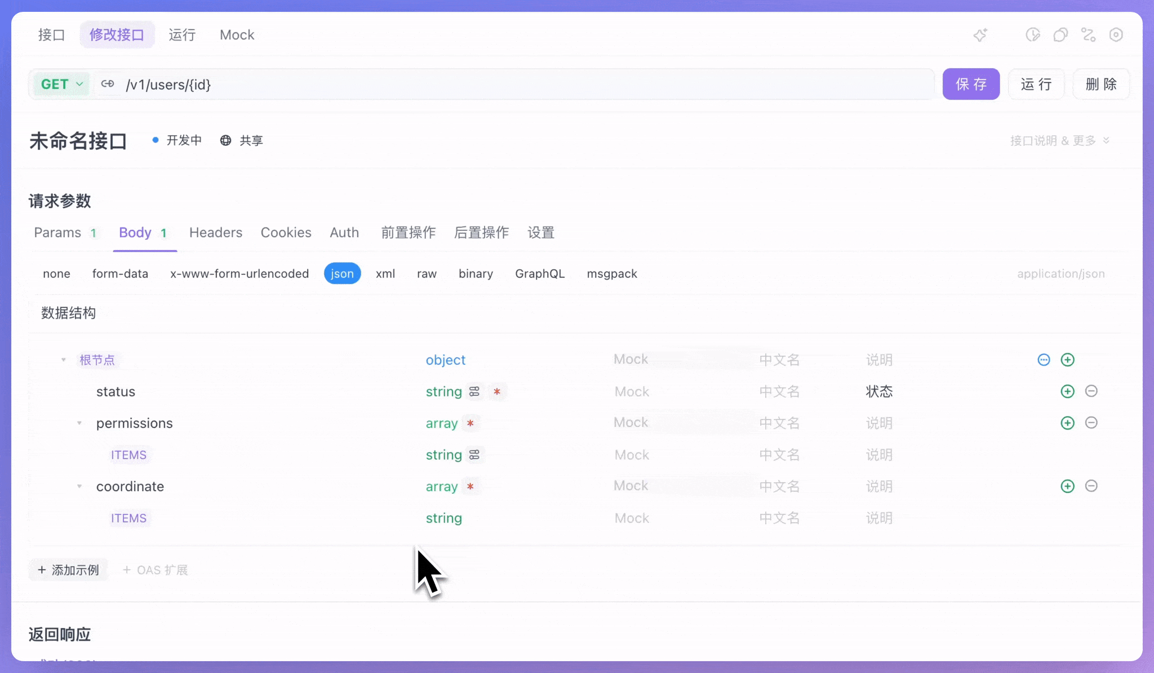This screenshot has height=673, width=1154.
Task: Switch to the Headers tab
Action: point(215,233)
